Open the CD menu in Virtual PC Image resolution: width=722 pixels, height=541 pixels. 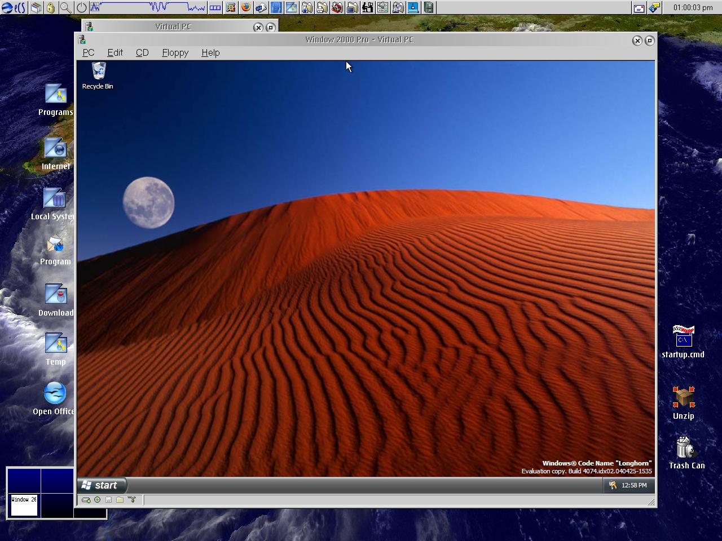click(142, 52)
